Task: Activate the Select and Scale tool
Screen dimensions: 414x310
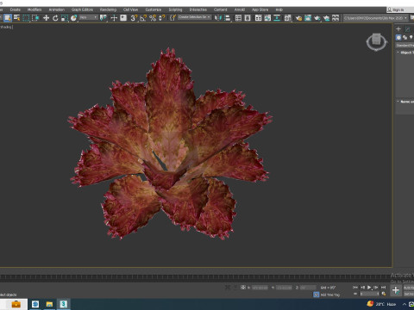Action: tap(65, 18)
